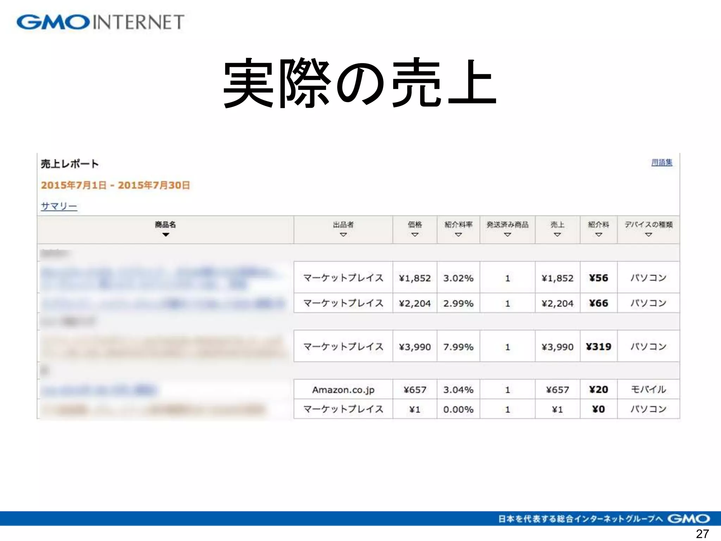Select the 2.99% rate cell

coord(458,303)
